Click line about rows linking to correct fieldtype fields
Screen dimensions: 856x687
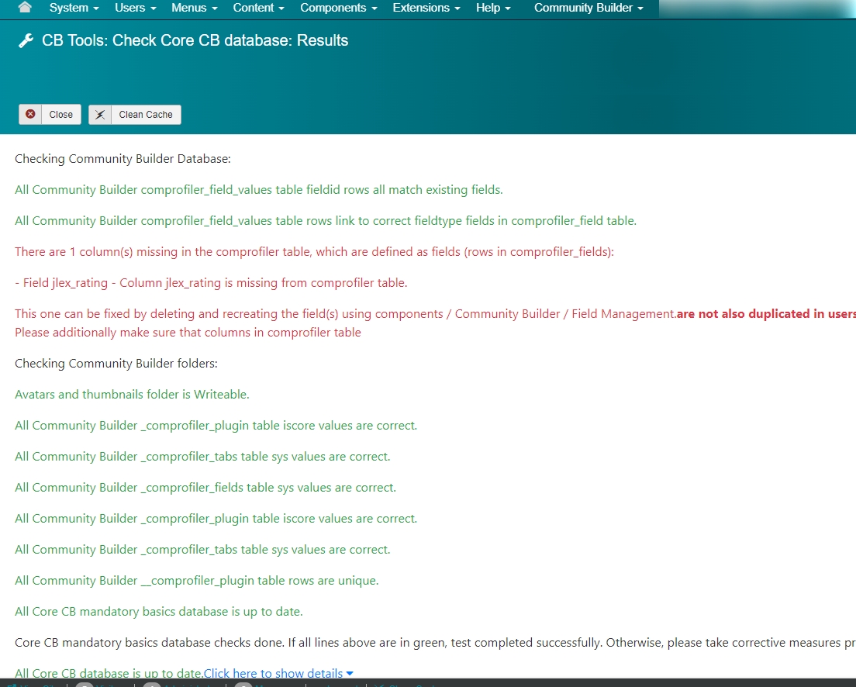tap(326, 221)
